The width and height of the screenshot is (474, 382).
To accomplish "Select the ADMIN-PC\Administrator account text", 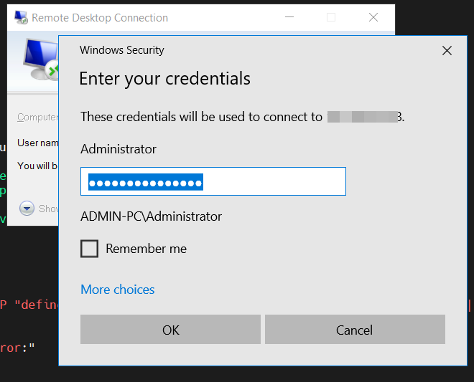I will pyautogui.click(x=152, y=216).
